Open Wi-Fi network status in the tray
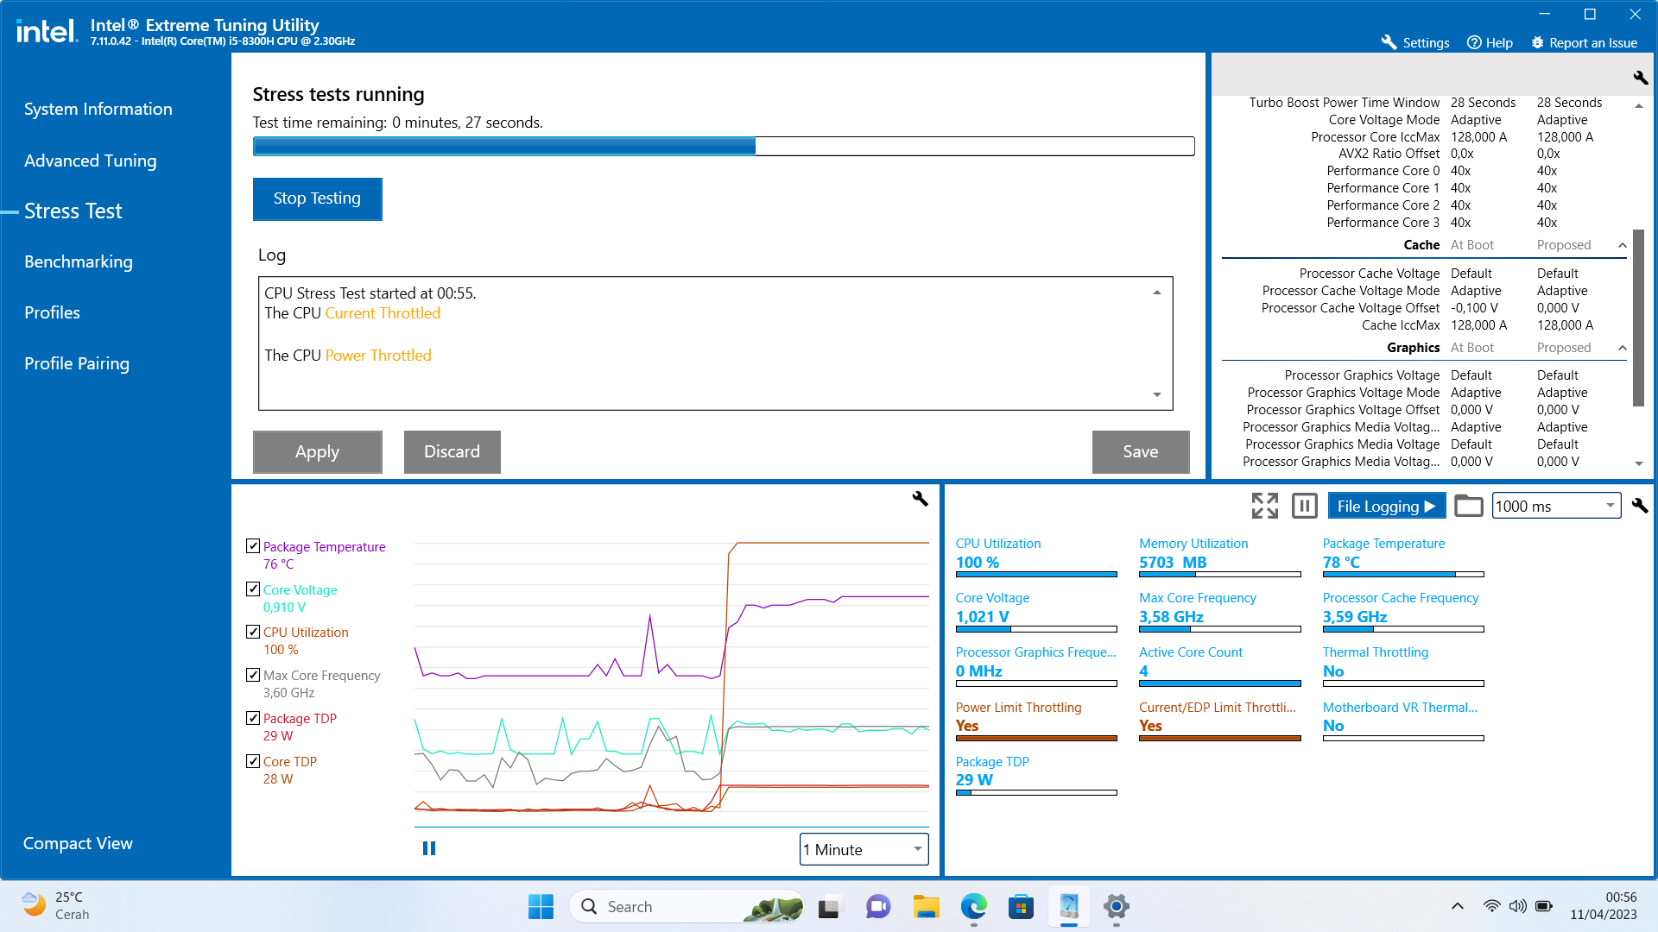This screenshot has height=932, width=1658. [1491, 906]
